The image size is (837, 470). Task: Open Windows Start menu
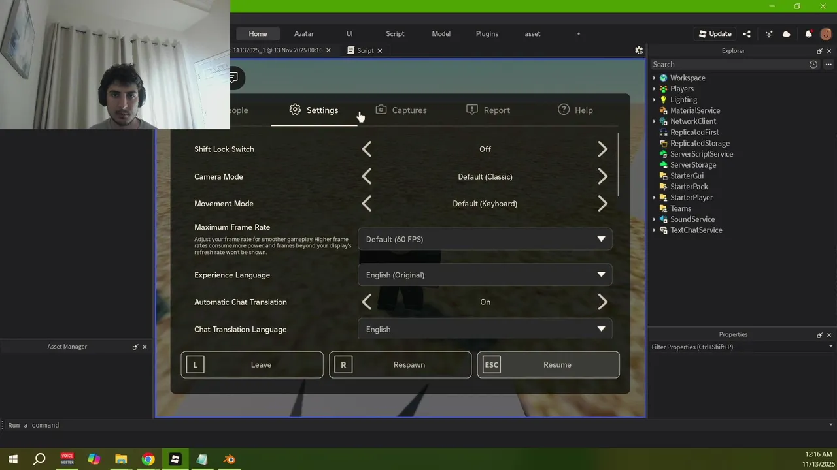point(12,460)
